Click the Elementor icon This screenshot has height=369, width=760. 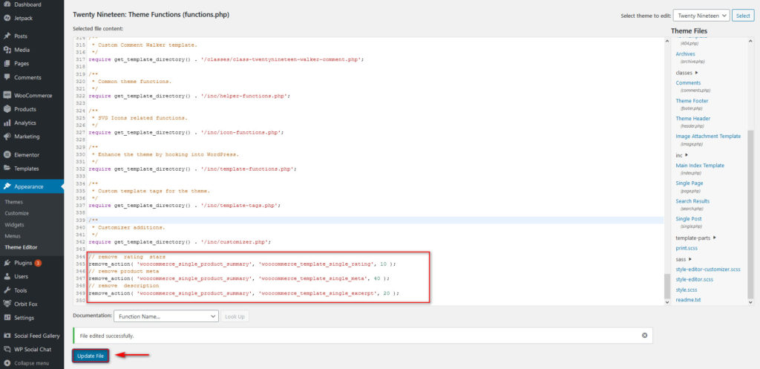pyautogui.click(x=7, y=155)
